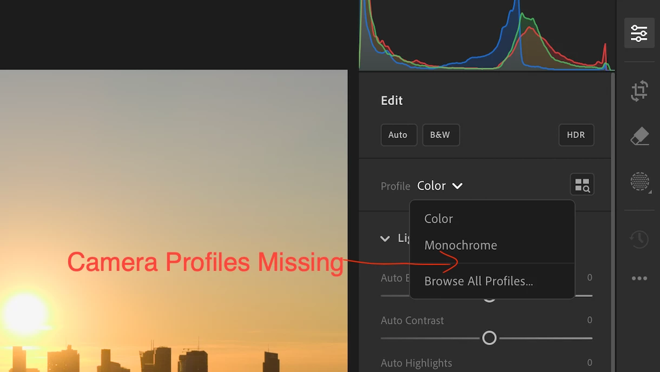This screenshot has width=660, height=372.
Task: Open the Edit sliders panel icon
Action: pyautogui.click(x=639, y=33)
